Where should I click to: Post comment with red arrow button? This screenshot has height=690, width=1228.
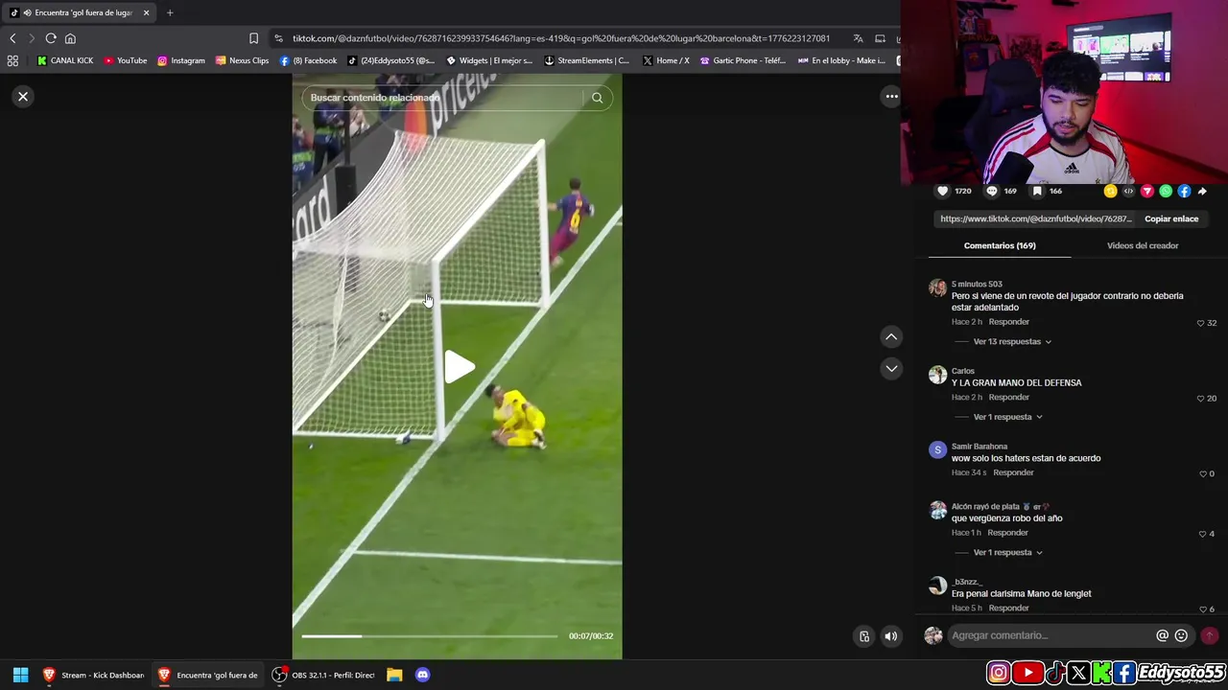[1209, 635]
